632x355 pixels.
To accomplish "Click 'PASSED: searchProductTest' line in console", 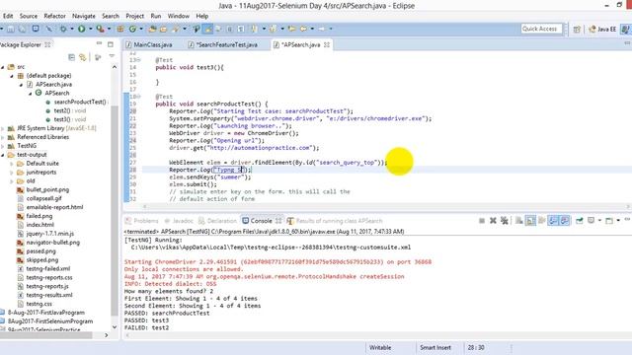I will [x=167, y=314].
